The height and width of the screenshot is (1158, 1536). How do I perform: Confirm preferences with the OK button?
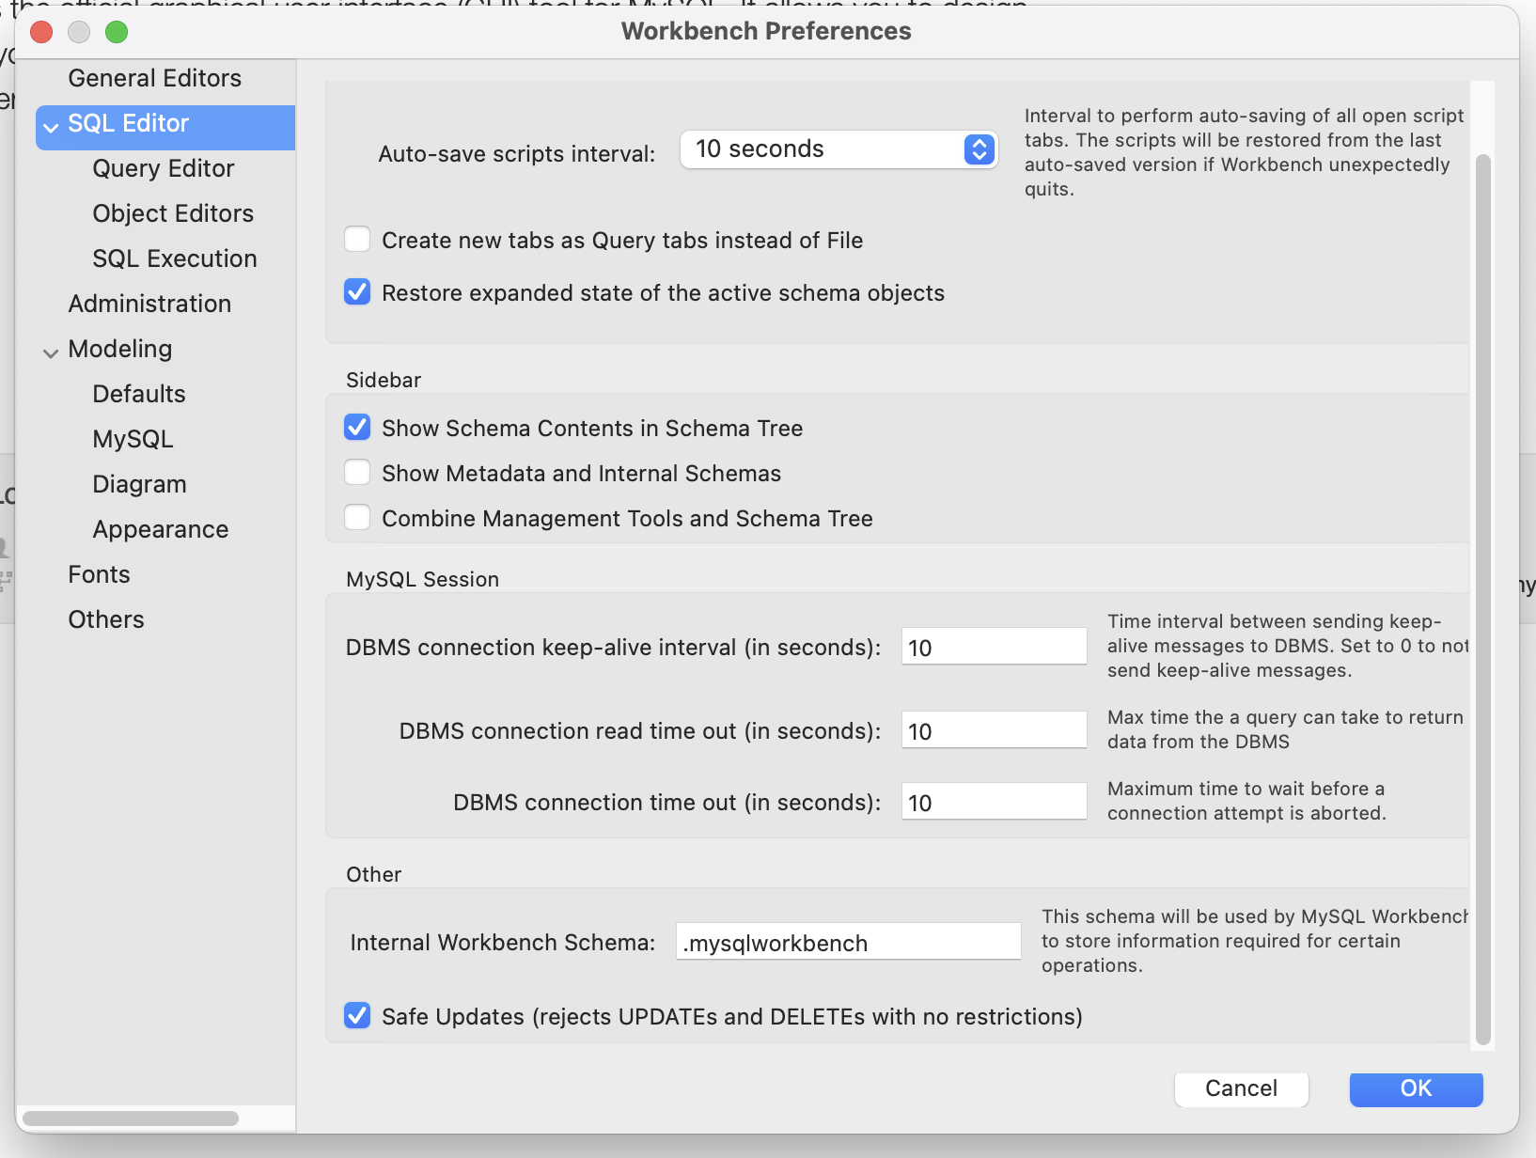coord(1415,1089)
